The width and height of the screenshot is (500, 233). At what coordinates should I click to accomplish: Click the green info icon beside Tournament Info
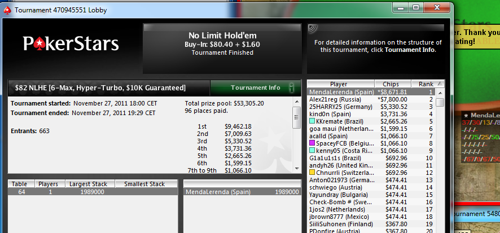pyautogui.click(x=291, y=87)
